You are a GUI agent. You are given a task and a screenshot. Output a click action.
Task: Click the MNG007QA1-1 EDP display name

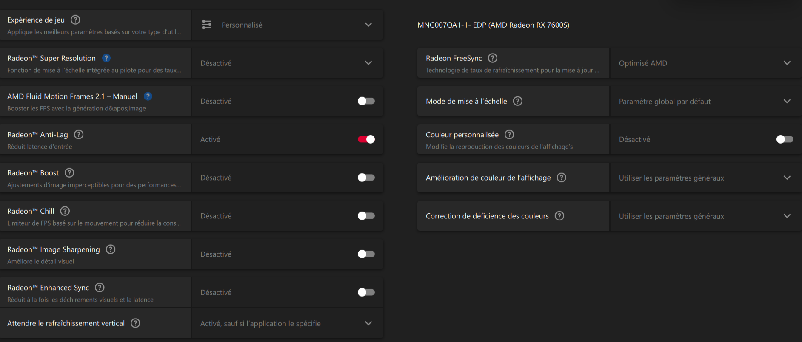point(493,25)
